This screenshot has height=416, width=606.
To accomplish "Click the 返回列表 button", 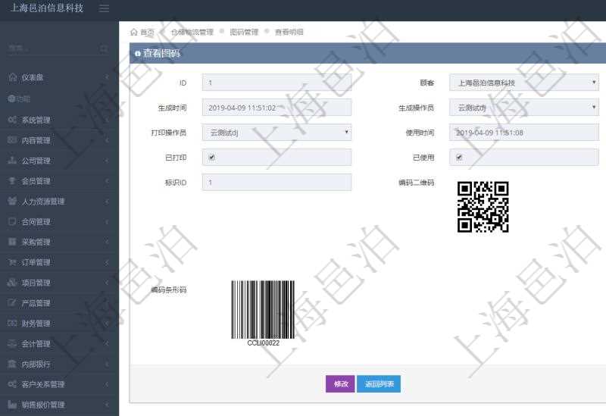I will click(378, 384).
